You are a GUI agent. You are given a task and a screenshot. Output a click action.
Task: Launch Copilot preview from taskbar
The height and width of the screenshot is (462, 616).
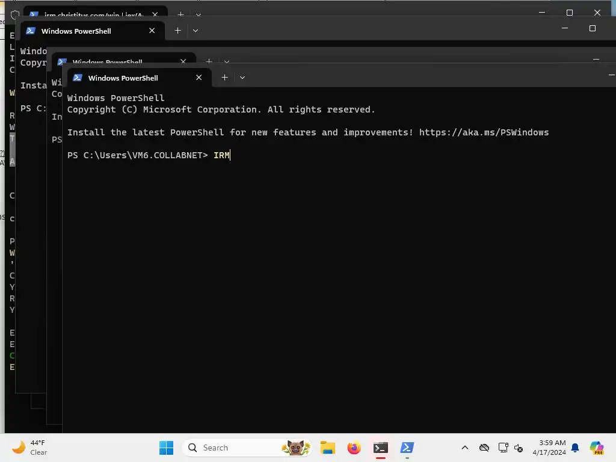(597, 448)
